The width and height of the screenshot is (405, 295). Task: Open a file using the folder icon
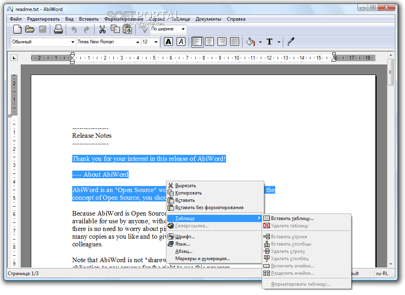30,29
